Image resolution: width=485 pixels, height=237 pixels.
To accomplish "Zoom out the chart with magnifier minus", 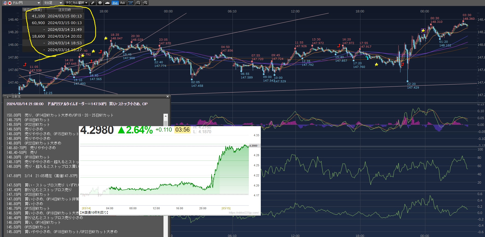I will (138, 3).
